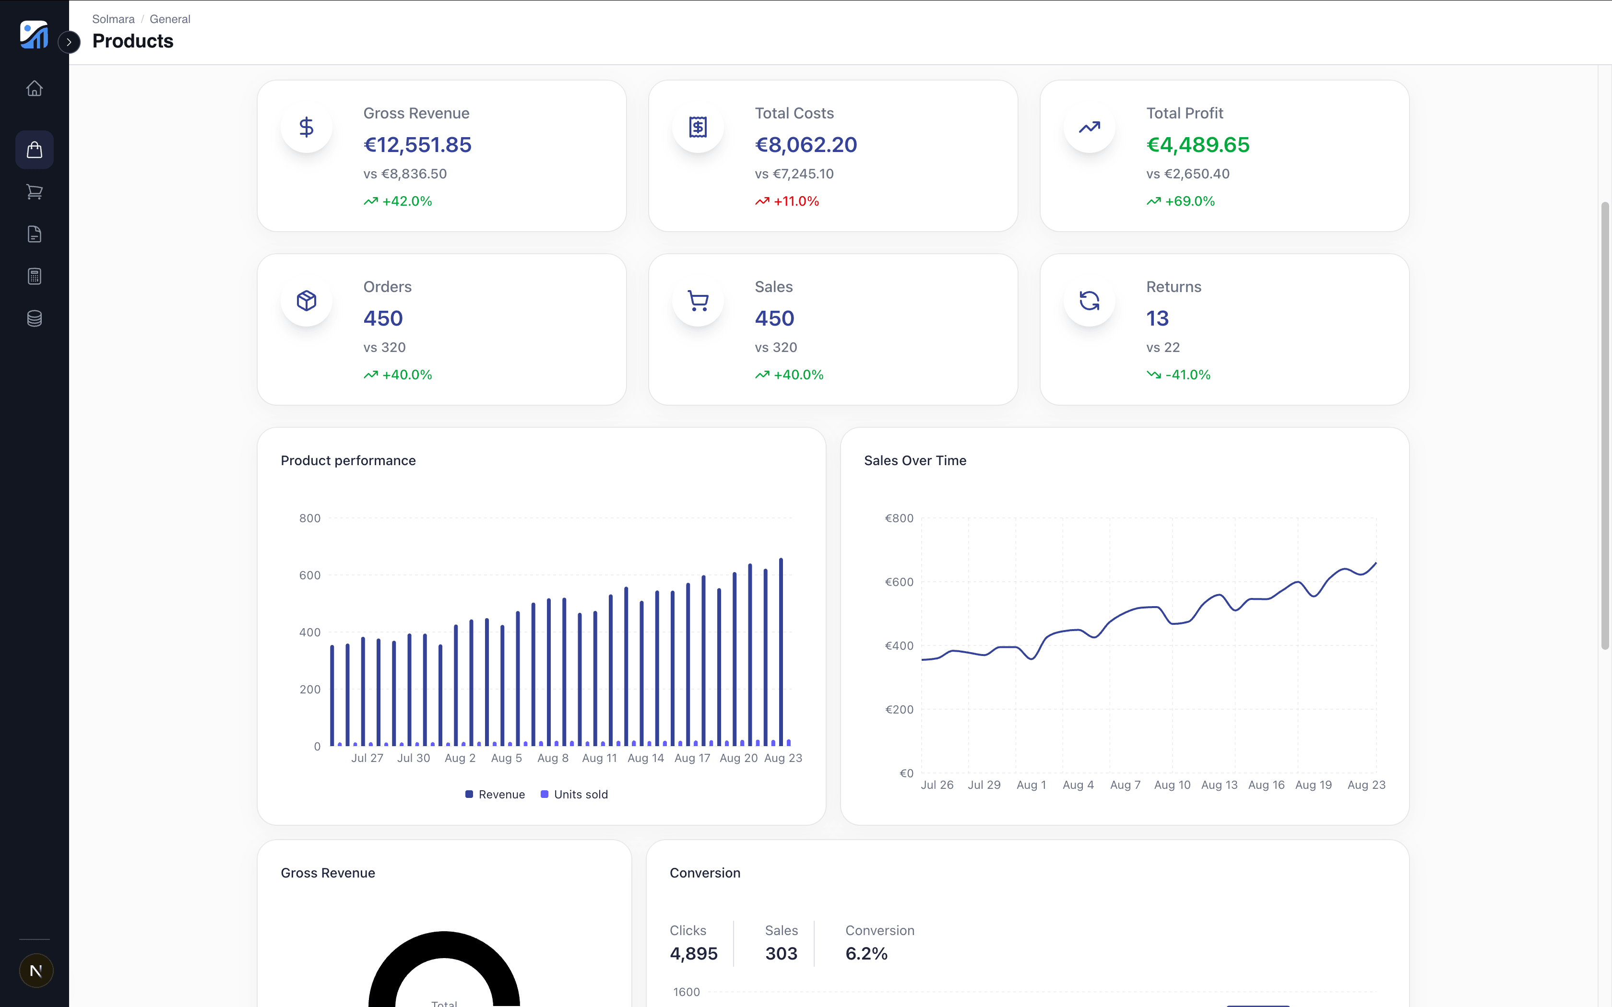Open the shopping cart sidebar icon
Viewport: 1612px width, 1007px height.
coord(35,192)
